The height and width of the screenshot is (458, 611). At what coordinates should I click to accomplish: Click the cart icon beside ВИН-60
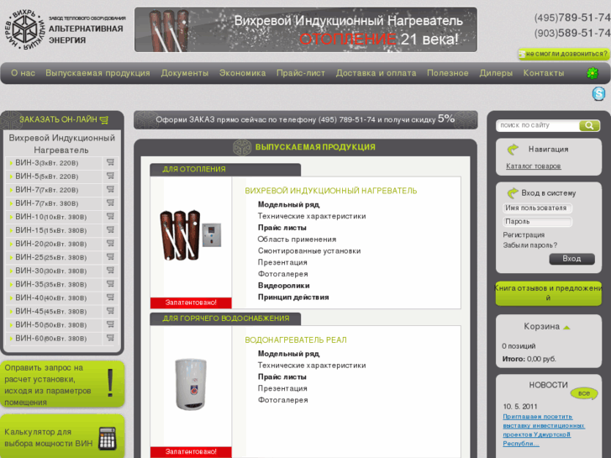pos(110,338)
